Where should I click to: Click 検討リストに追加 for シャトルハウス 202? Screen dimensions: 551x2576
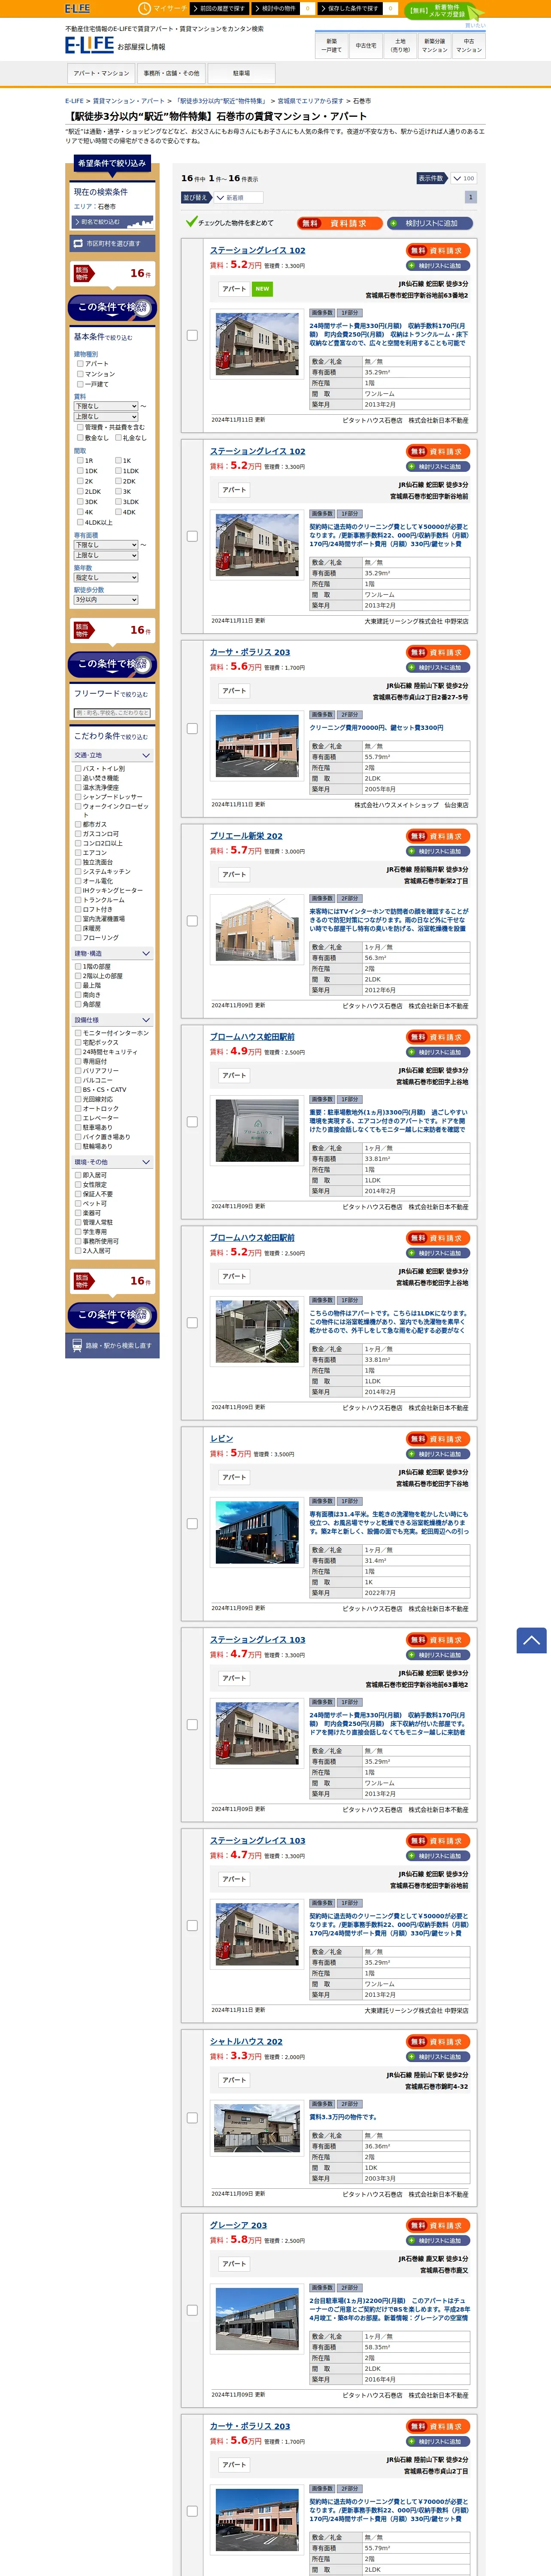coord(438,2056)
